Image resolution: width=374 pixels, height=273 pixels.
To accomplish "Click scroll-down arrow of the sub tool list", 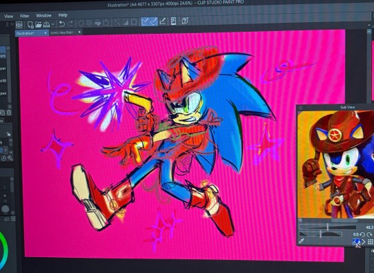I will 9,106.
